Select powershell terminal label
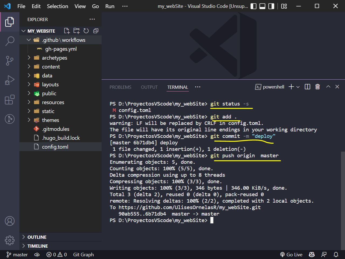The width and height of the screenshot is (345, 259). coord(270,87)
